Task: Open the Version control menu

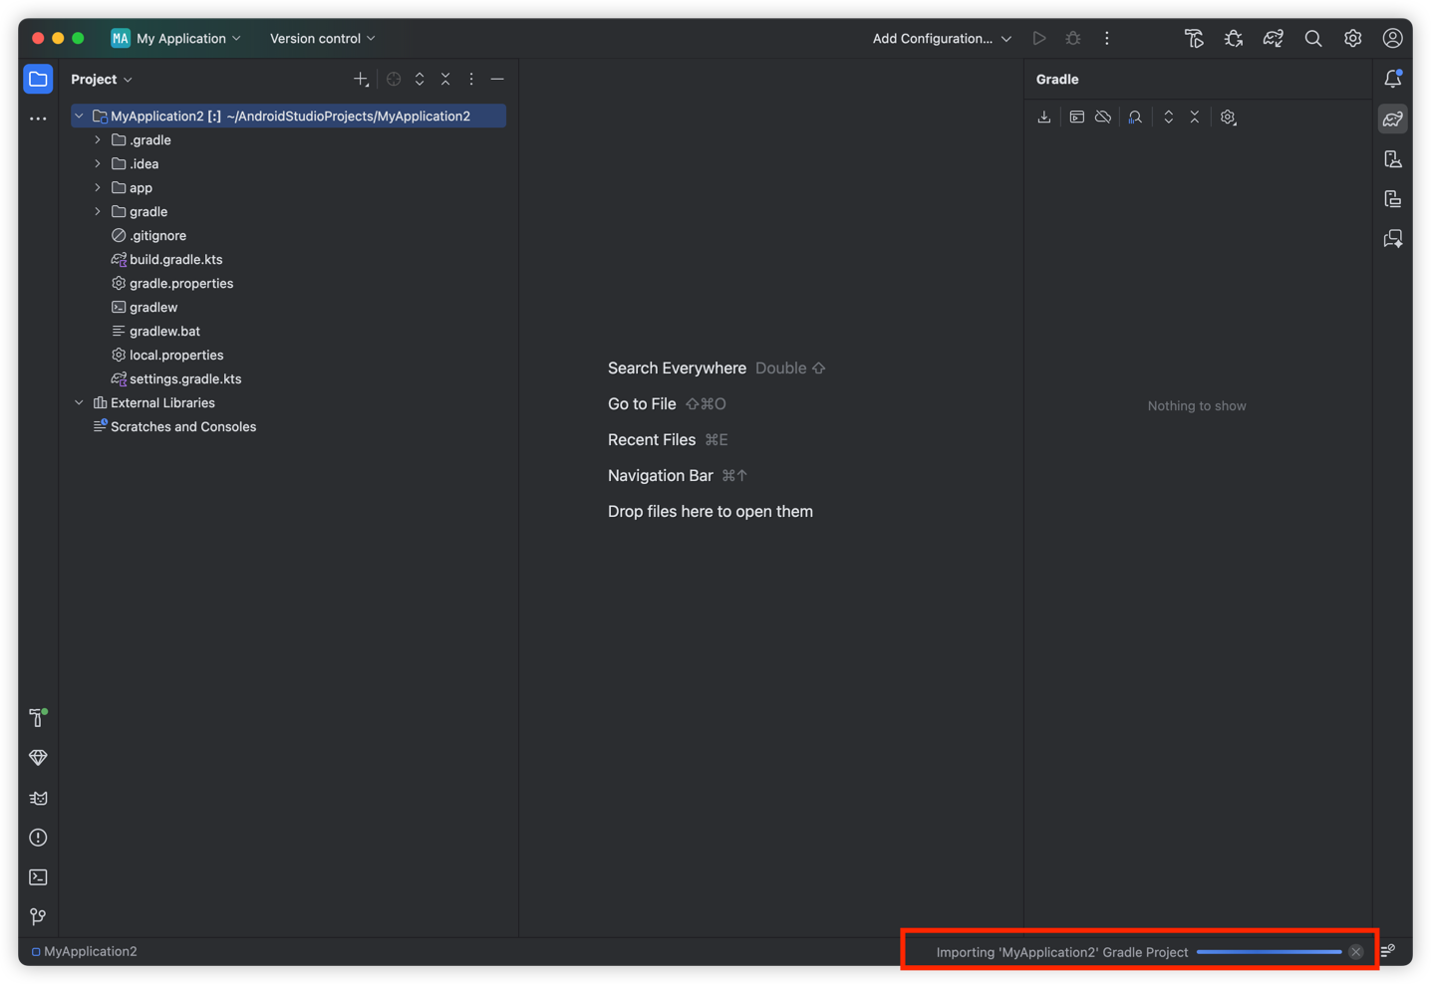Action: point(322,39)
